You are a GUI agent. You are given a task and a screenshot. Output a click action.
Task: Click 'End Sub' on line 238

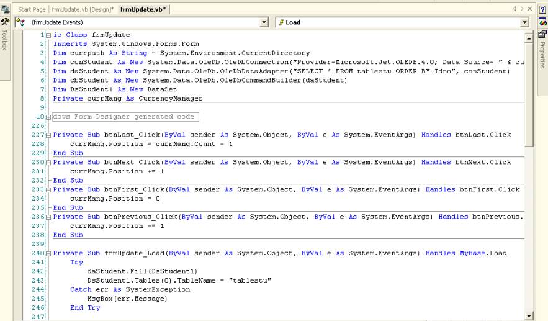(x=68, y=235)
